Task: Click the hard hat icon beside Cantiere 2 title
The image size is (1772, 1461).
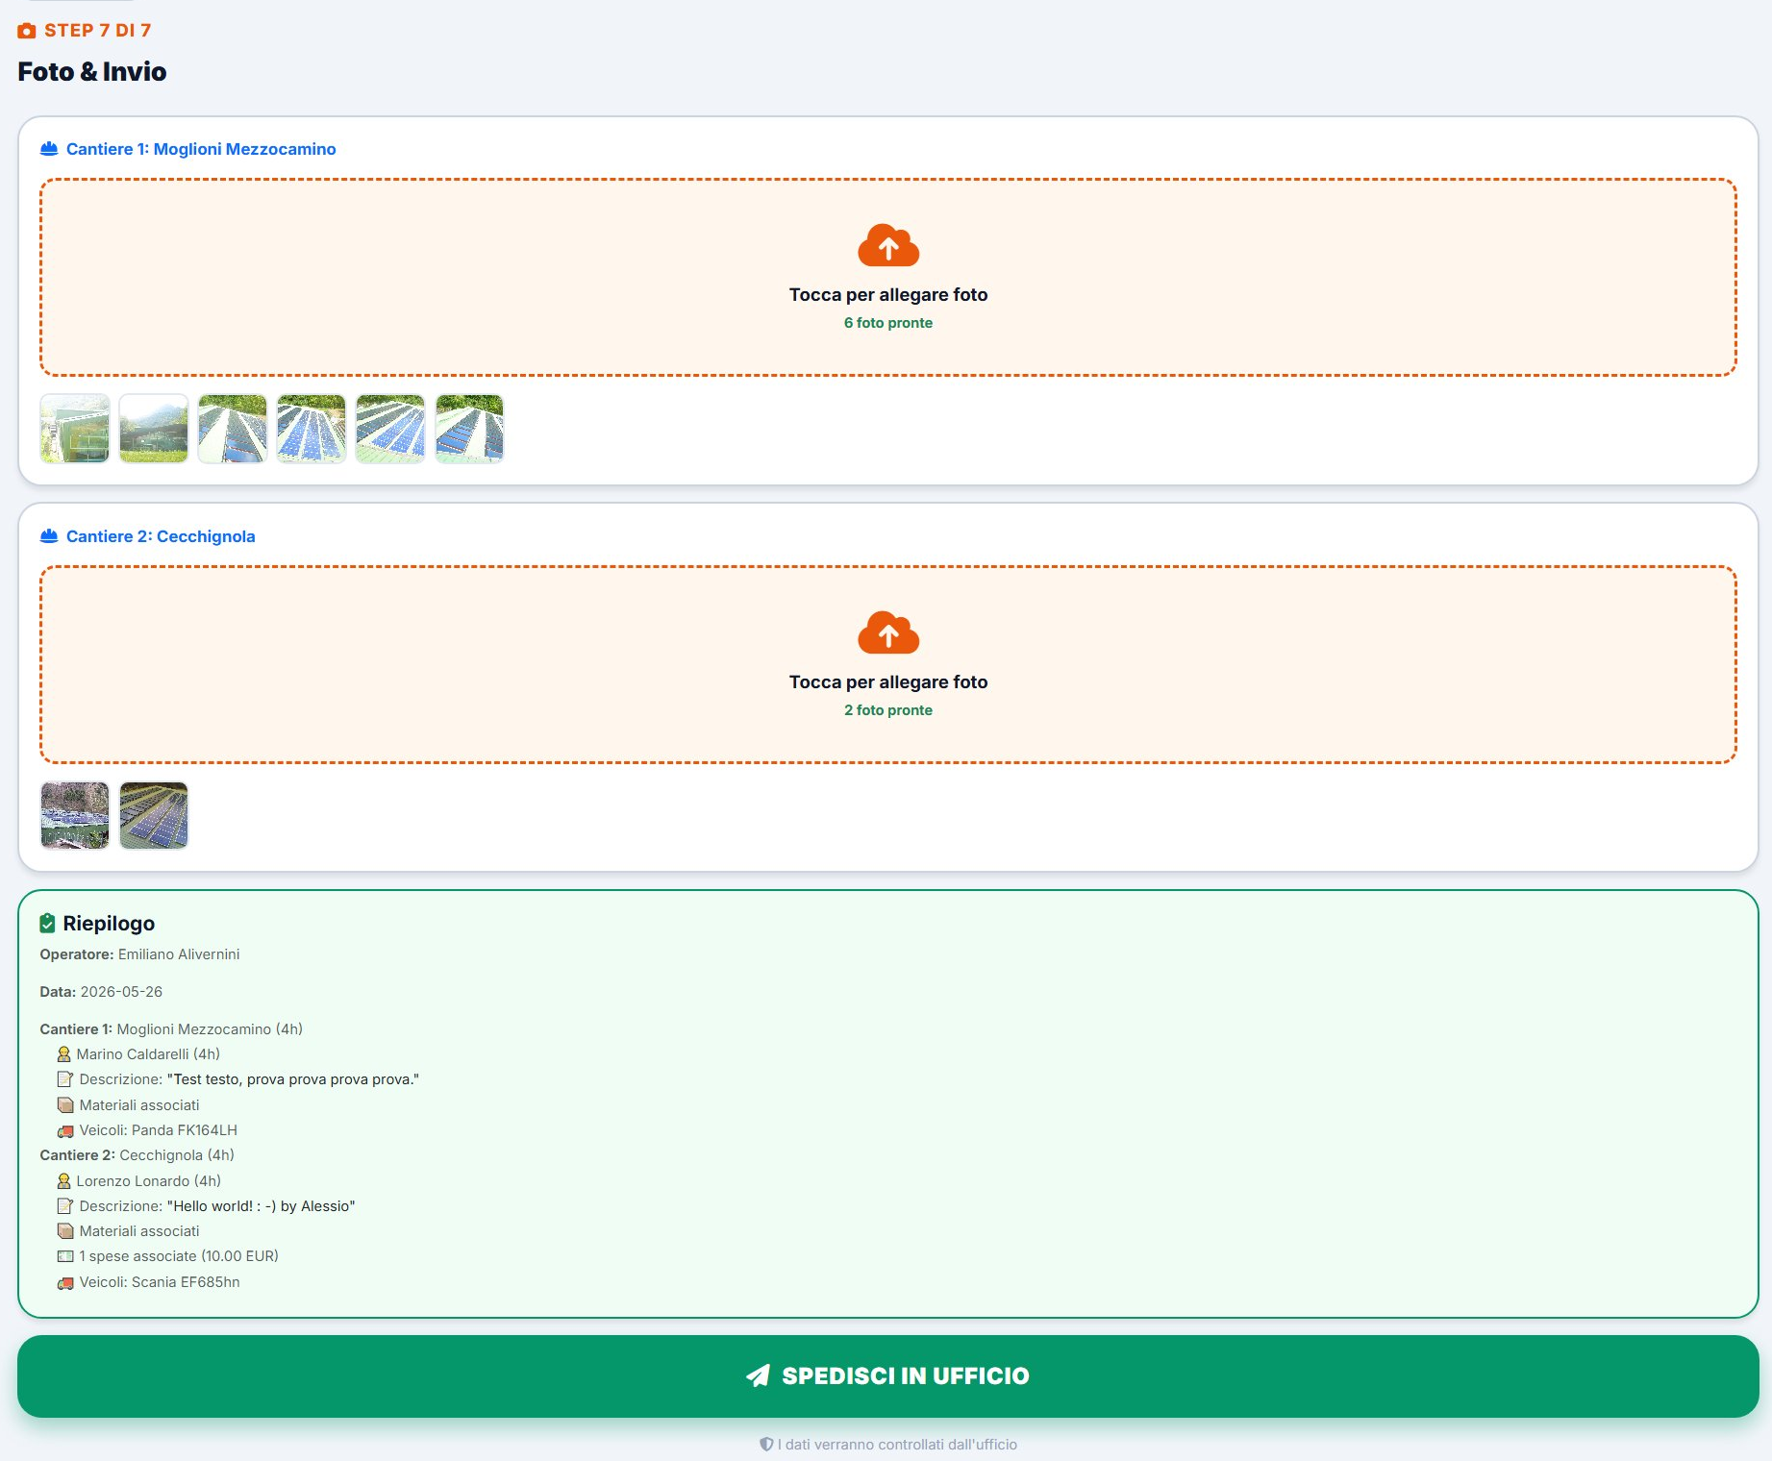Action: (x=49, y=536)
